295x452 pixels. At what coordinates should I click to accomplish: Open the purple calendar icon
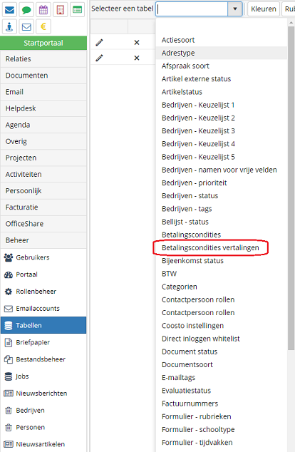[x=43, y=10]
